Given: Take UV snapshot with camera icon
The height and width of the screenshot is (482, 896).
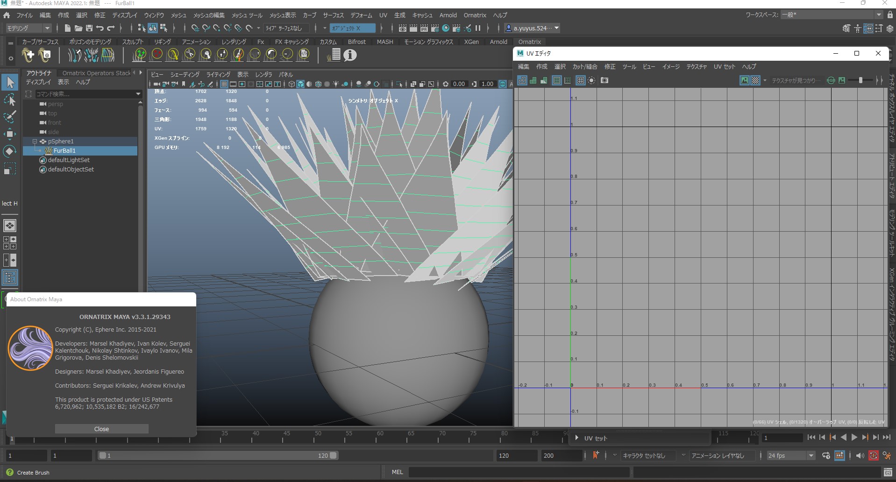Looking at the screenshot, I should pyautogui.click(x=604, y=80).
